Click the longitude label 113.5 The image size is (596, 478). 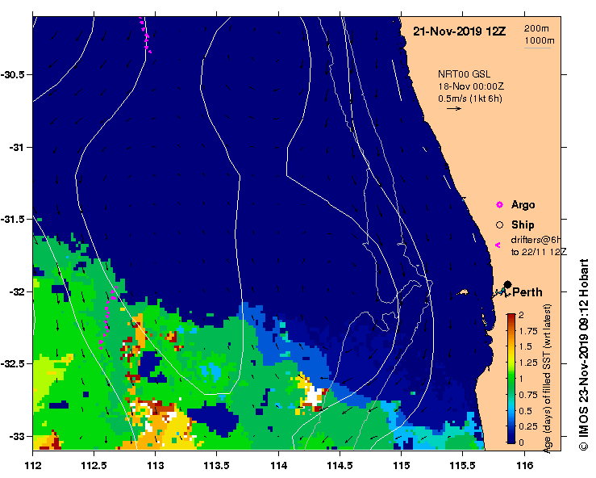(217, 465)
